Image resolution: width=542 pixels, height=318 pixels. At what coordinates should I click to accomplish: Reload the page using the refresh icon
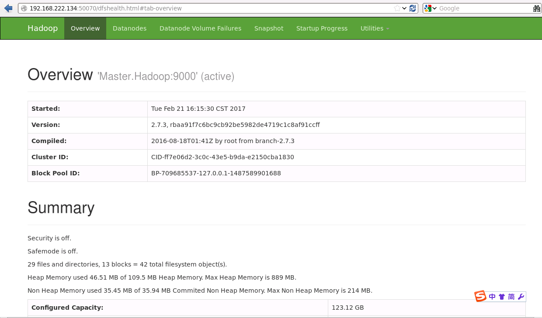click(x=413, y=8)
